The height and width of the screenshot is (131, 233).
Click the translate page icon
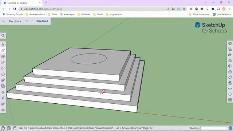[x=173, y=9]
